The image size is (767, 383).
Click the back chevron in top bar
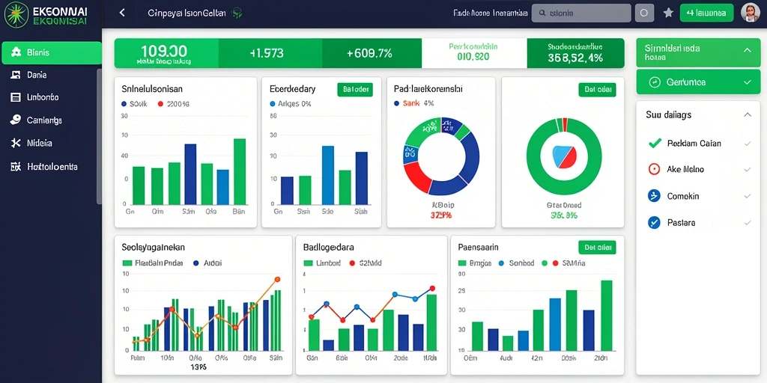pos(122,13)
